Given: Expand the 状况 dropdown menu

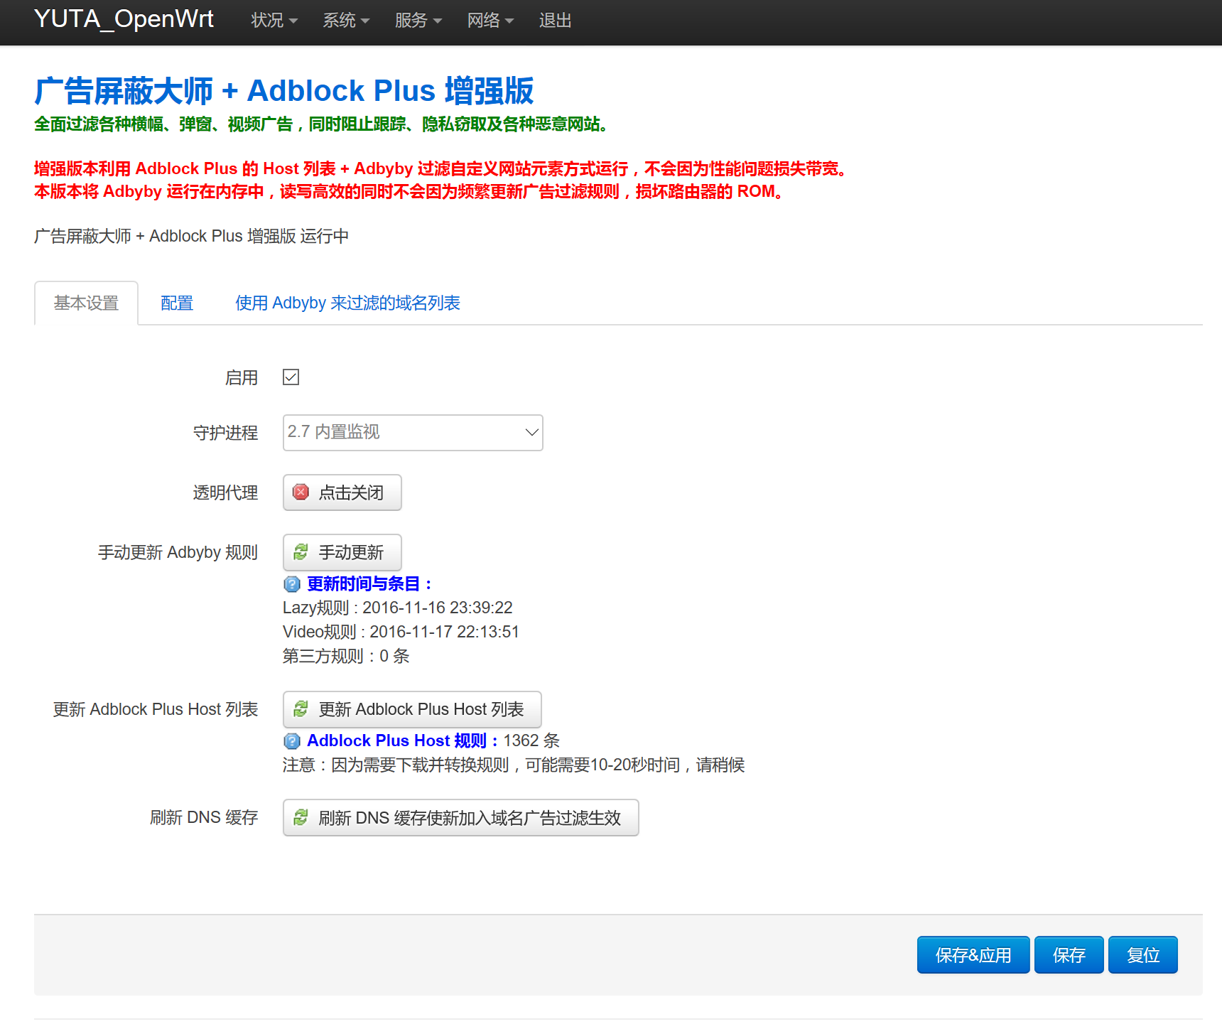Looking at the screenshot, I should tap(274, 21).
